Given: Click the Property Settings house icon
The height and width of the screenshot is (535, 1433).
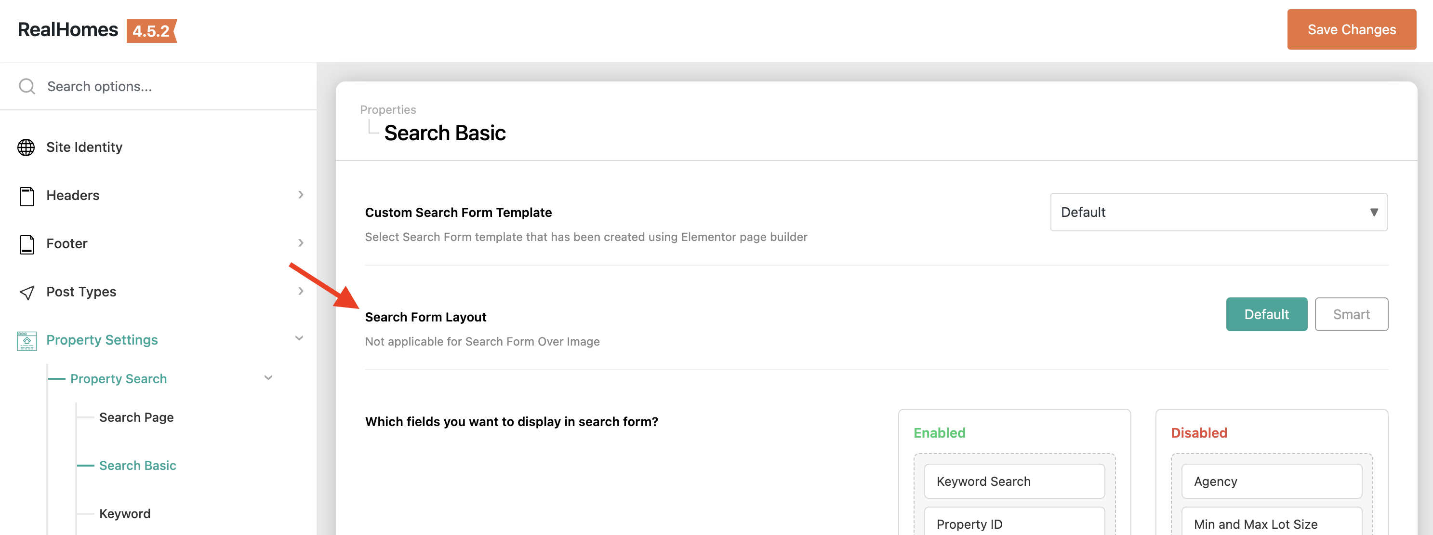Looking at the screenshot, I should (x=26, y=341).
